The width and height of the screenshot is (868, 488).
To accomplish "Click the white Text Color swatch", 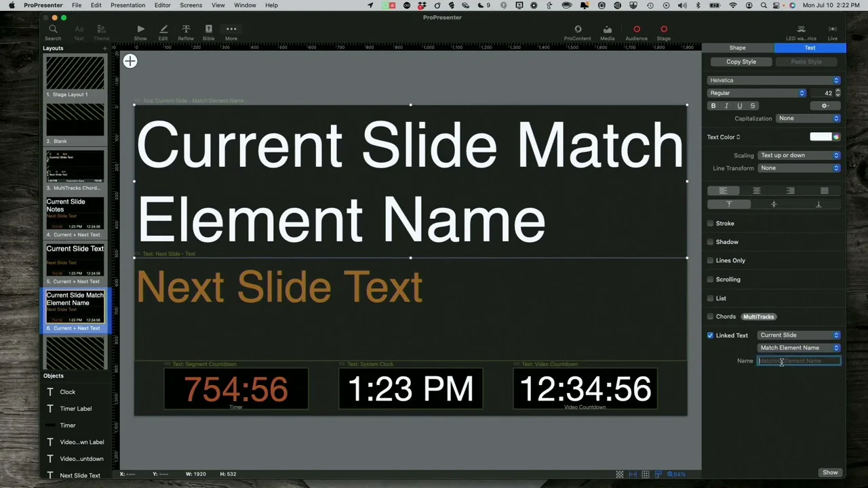I will pos(820,137).
